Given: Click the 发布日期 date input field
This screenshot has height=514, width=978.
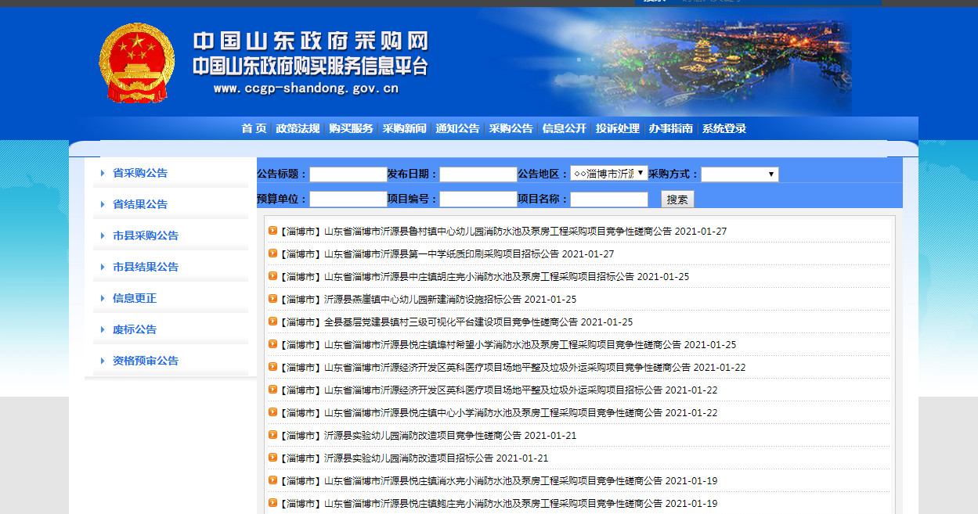Looking at the screenshot, I should [478, 174].
